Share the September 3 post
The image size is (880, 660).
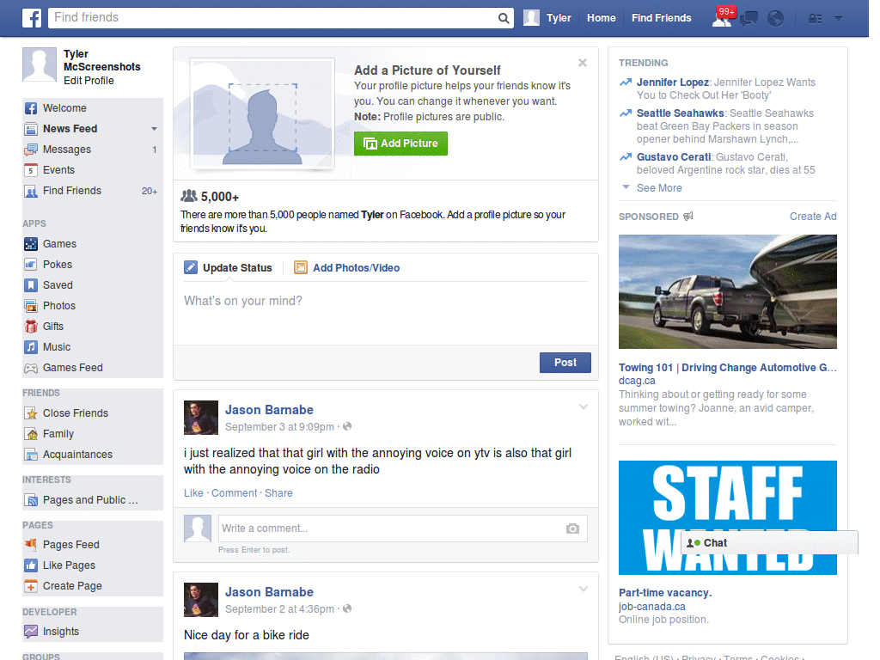pyautogui.click(x=278, y=493)
